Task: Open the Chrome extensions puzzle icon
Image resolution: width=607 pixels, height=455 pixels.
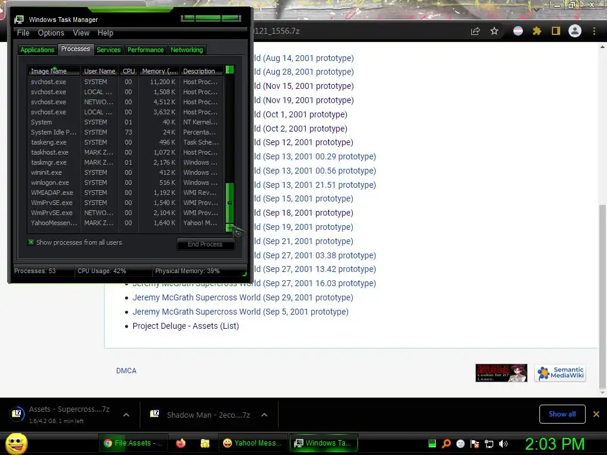Action: [x=536, y=31]
